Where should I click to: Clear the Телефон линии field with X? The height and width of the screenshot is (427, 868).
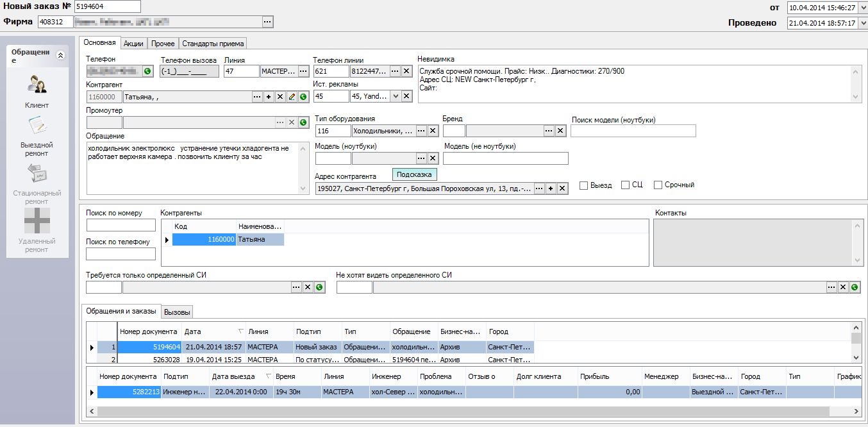(406, 71)
